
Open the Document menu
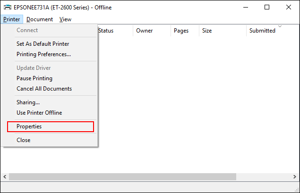(40, 19)
